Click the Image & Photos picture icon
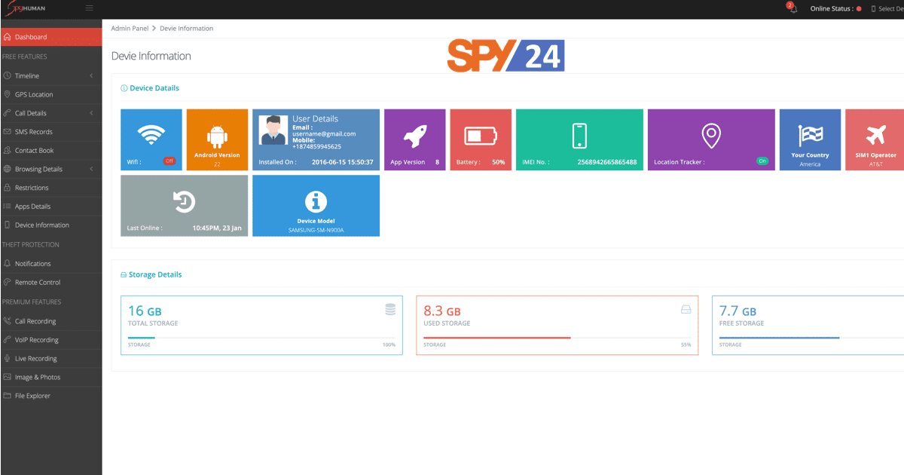The height and width of the screenshot is (475, 904). tap(7, 377)
